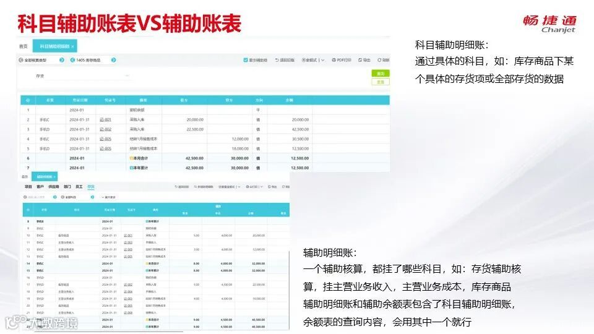Image resolution: width=594 pixels, height=334 pixels.
Task: Select the 员工 auxiliary type tab
Action: tap(79, 187)
